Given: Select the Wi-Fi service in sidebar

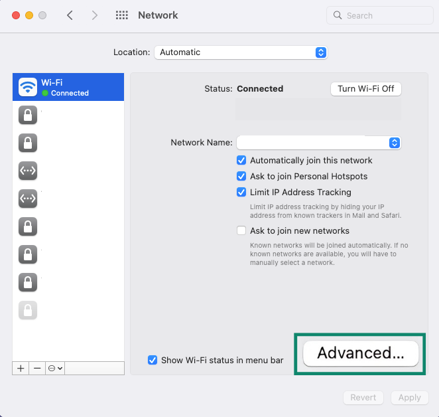Looking at the screenshot, I should pyautogui.click(x=68, y=87).
